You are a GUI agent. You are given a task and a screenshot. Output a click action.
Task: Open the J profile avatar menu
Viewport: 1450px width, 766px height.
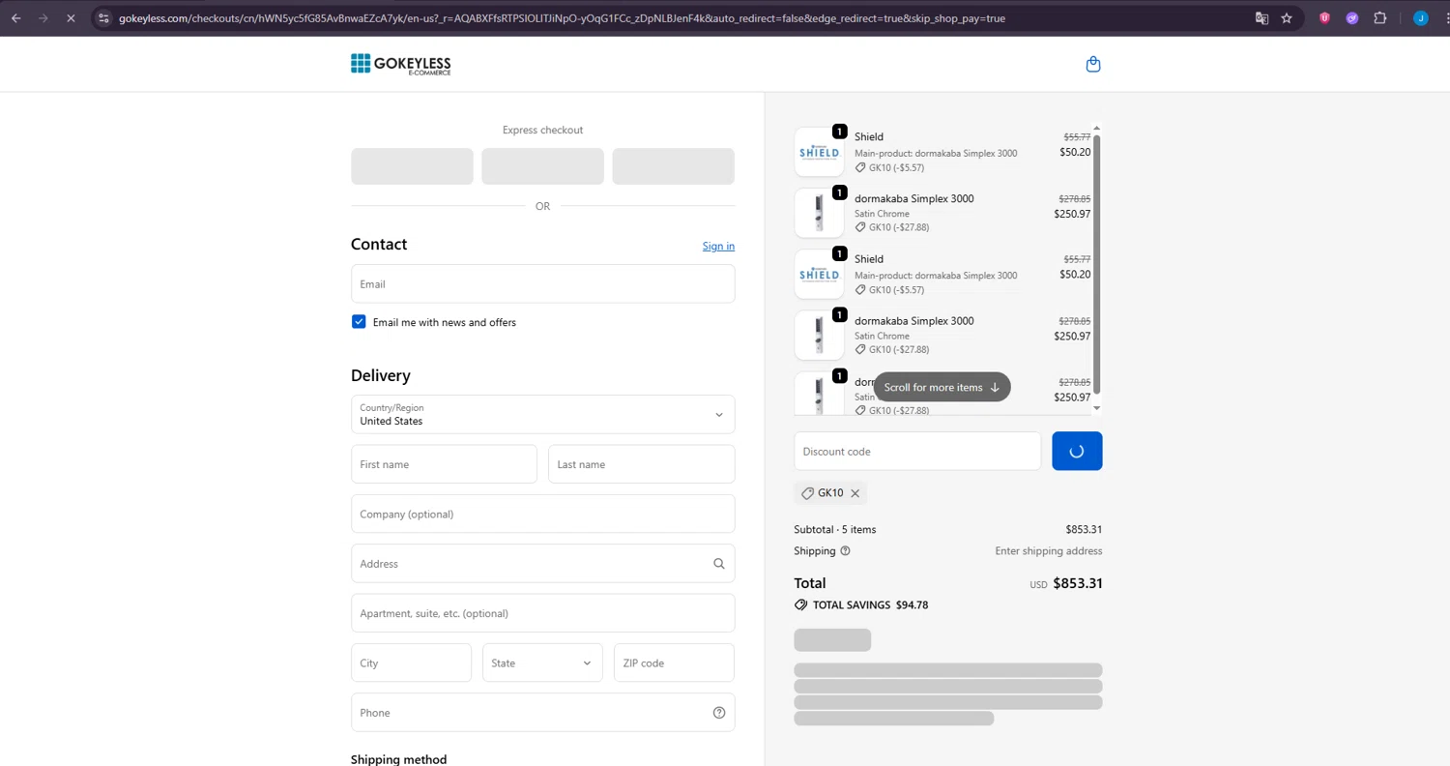tap(1420, 17)
